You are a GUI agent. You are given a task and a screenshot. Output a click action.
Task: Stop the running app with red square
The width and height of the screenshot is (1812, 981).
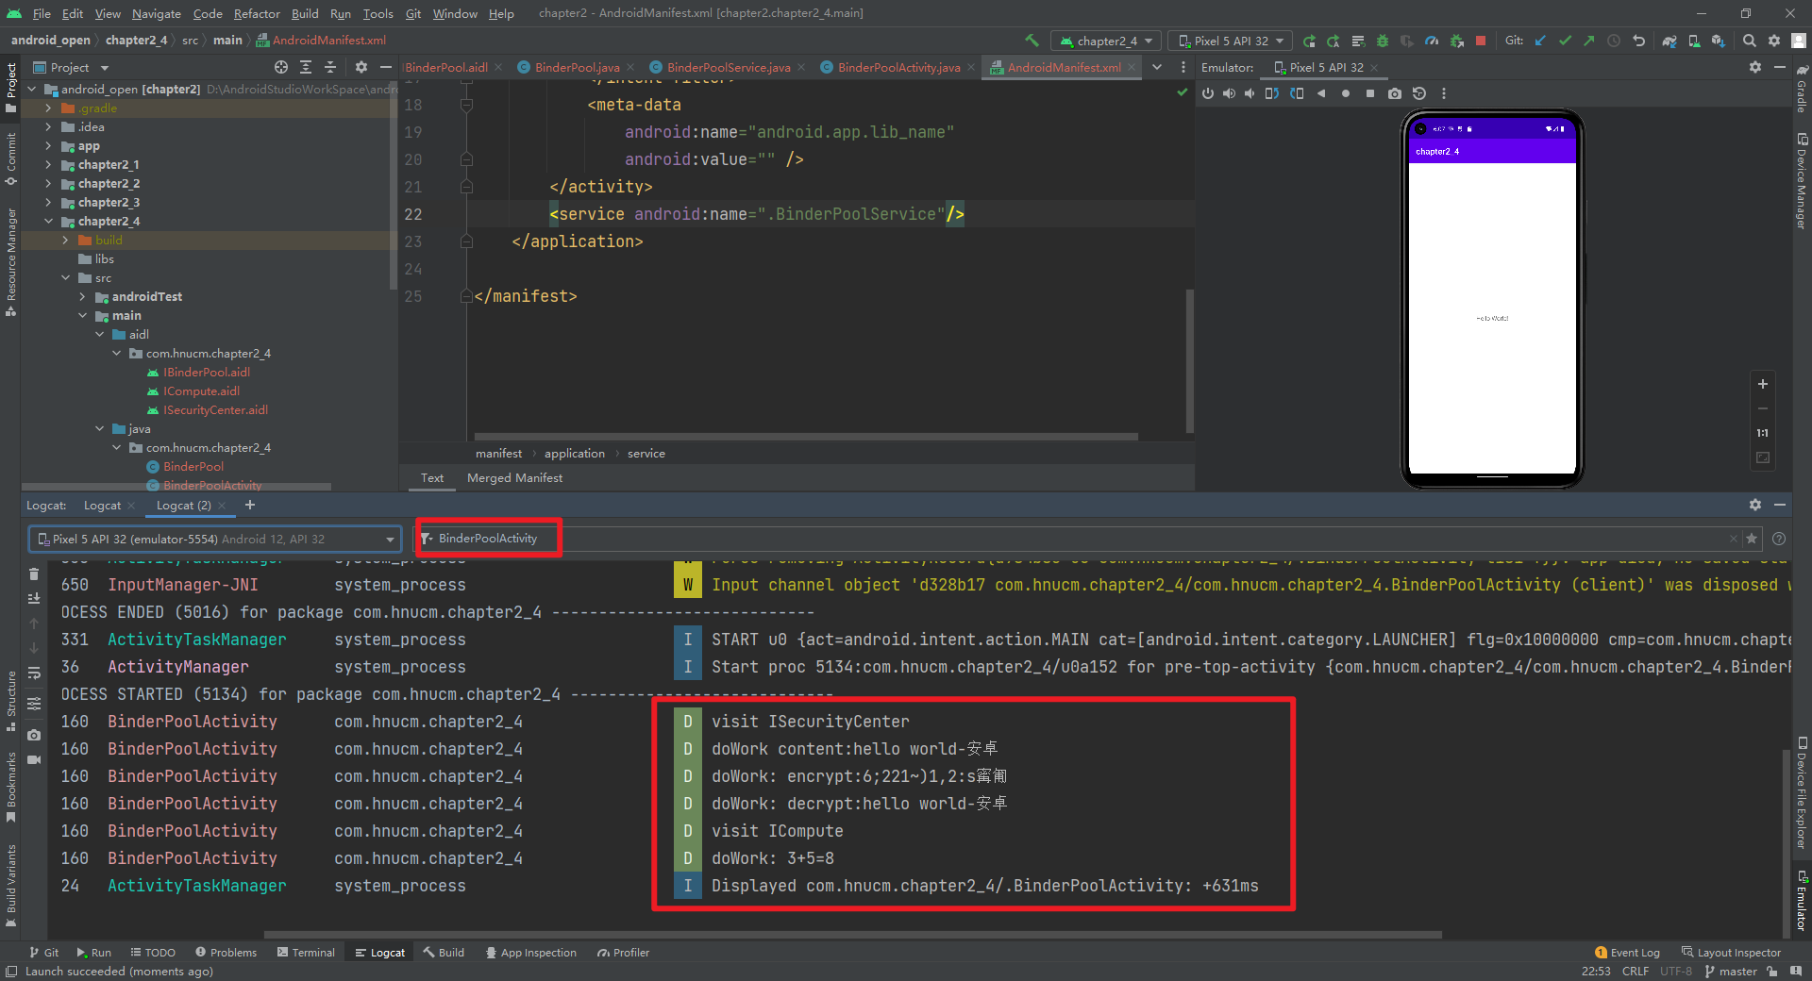coord(1481,41)
